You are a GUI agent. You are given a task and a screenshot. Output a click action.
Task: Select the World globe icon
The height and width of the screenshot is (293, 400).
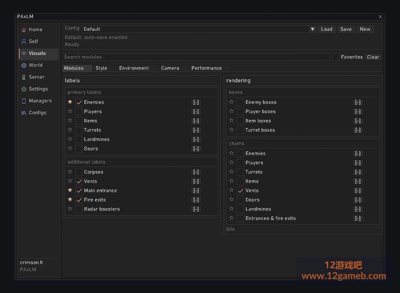point(24,65)
